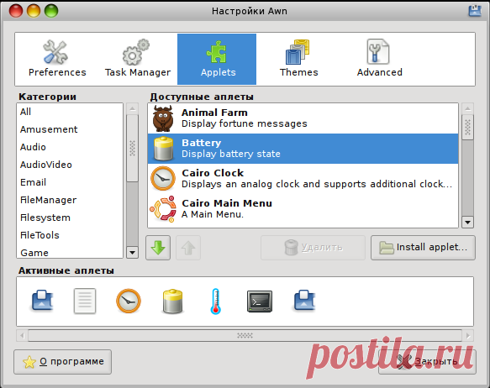Open the О программе dialog
This screenshot has height=388, width=490.
63,362
